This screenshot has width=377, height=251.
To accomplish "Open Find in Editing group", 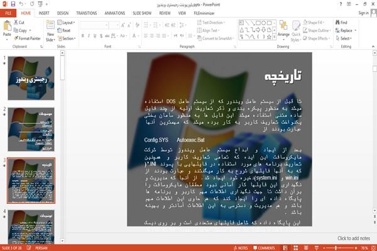I will [341, 23].
